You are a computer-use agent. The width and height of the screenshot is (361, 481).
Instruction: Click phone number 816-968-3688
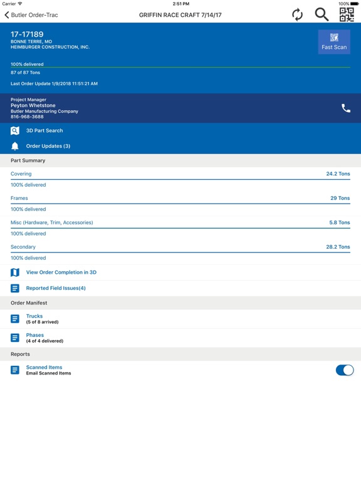point(27,116)
